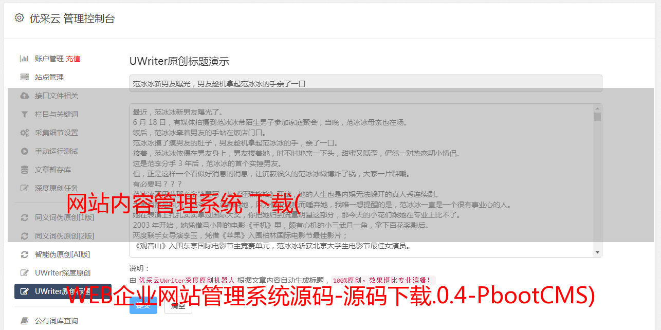Click the red 充值 recharge link
The image size is (661, 330).
click(73, 59)
